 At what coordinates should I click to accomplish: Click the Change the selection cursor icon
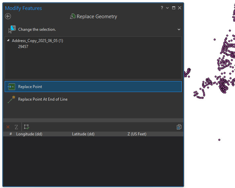tap(12, 29)
